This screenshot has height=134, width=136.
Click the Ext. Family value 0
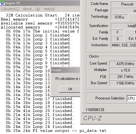[118, 39]
